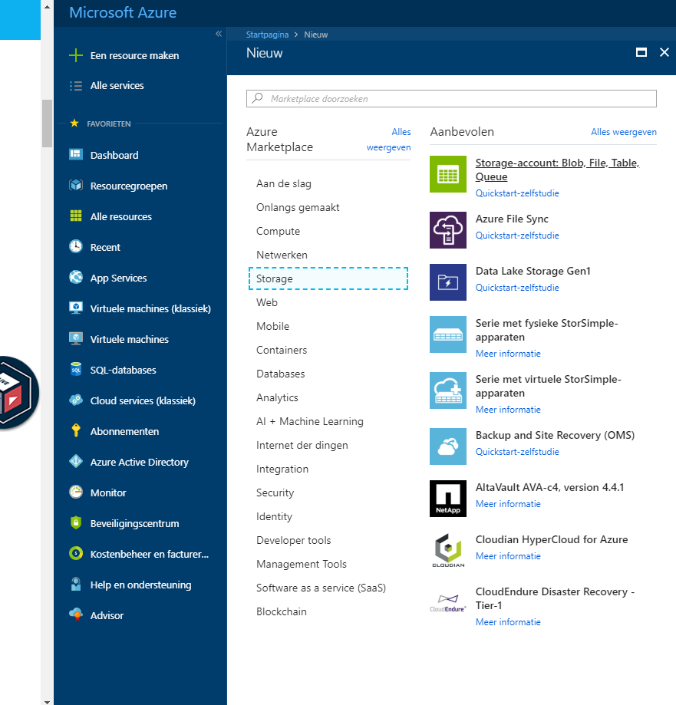Click the Cloudian HyperCloud hexagon logo

(x=448, y=549)
